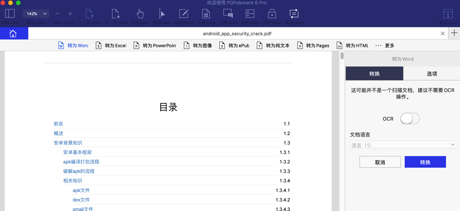Open the Convert tool
This screenshot has width=460, height=211.
[294, 14]
